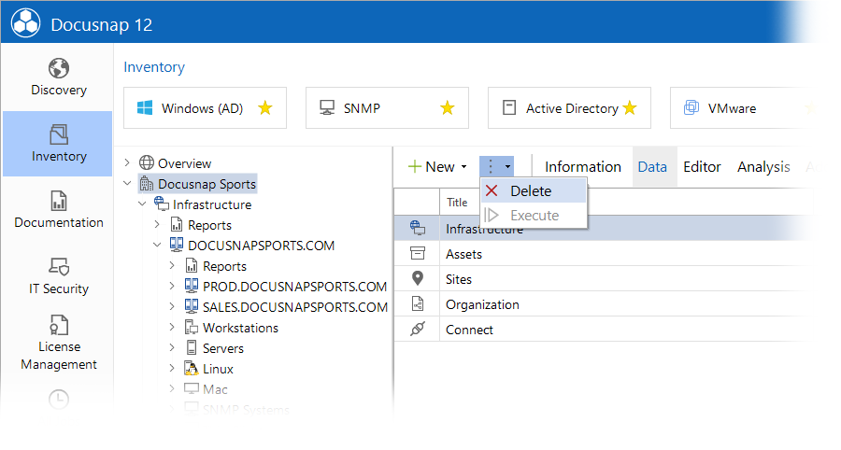Expand the Reports node under Infrastructure
The image size is (841, 450).
(x=157, y=224)
